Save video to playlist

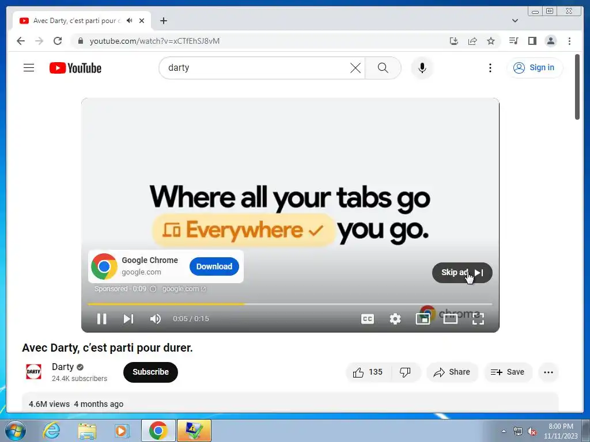[508, 372]
